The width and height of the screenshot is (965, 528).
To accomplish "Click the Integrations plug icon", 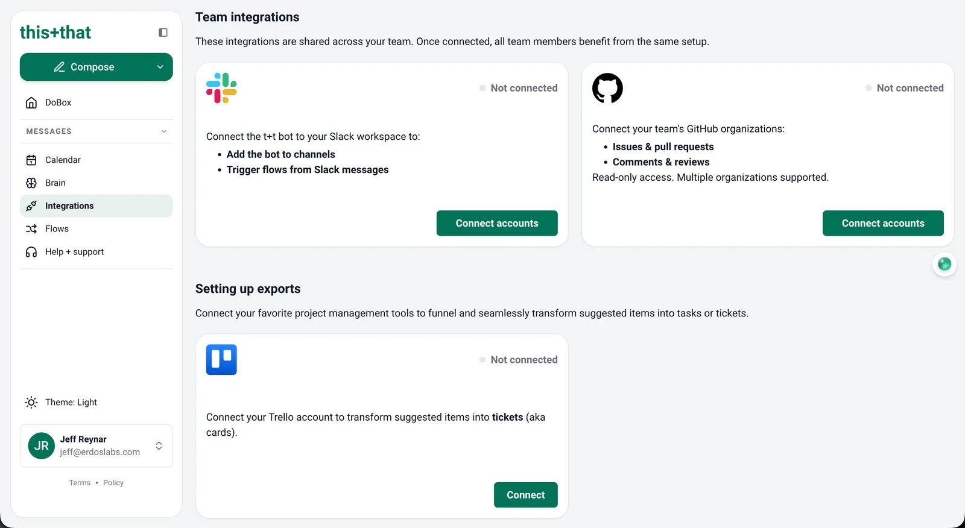I will [x=31, y=206].
